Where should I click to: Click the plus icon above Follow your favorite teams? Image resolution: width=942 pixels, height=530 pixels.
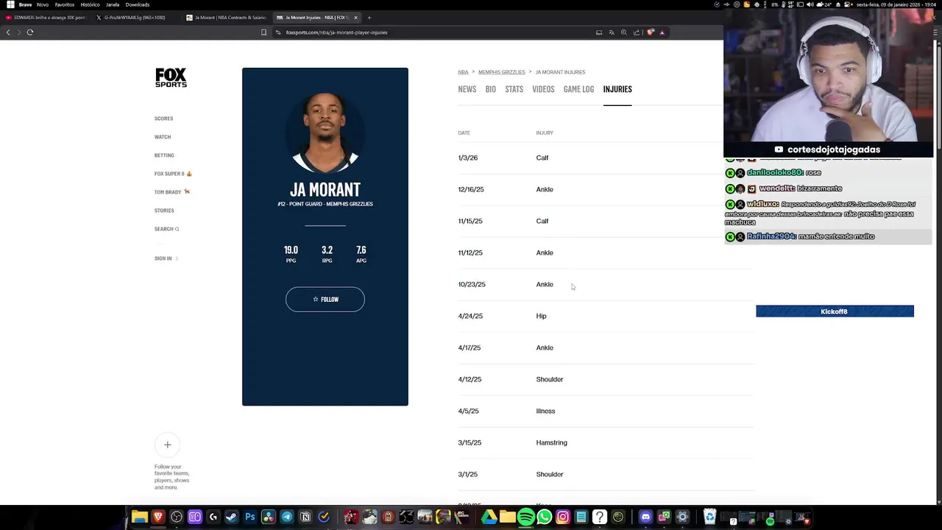point(167,445)
